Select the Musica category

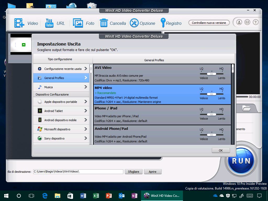[61, 87]
